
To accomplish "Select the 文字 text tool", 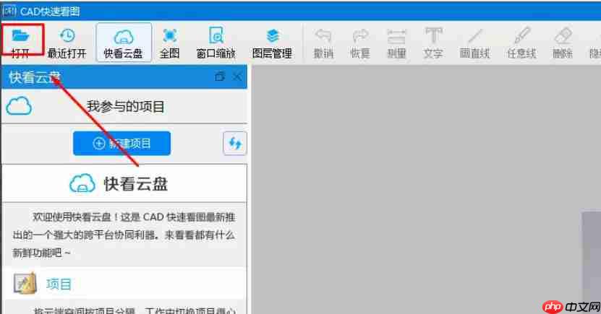I will [433, 43].
